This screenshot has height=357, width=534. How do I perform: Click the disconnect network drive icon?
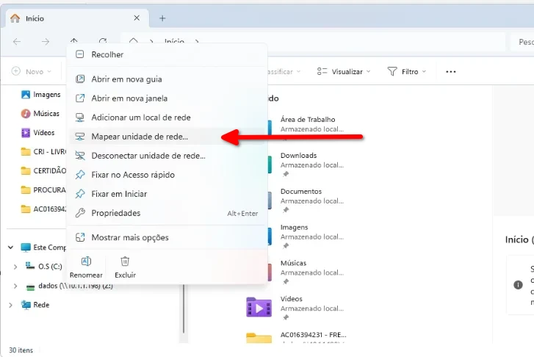(79, 156)
